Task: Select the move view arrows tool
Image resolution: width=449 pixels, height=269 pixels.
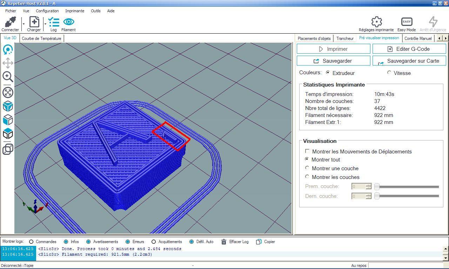Action: pos(8,63)
